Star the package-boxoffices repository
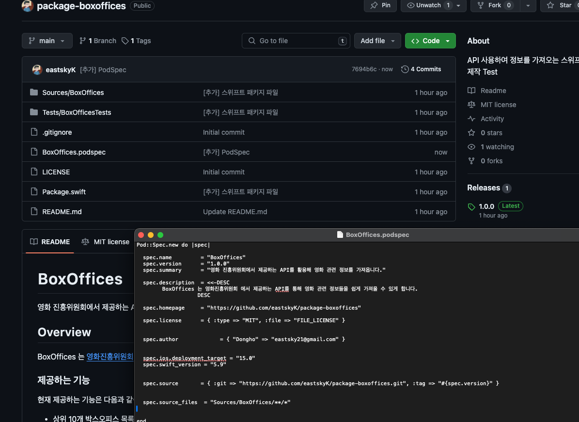579x422 pixels. [x=560, y=5]
